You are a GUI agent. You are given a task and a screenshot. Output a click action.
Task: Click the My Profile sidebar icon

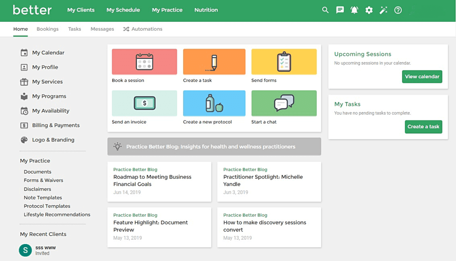coord(24,67)
